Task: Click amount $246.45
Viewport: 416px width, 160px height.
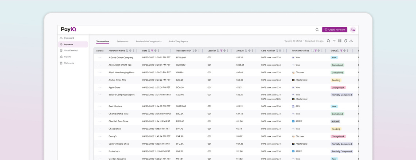Action: 240,65
